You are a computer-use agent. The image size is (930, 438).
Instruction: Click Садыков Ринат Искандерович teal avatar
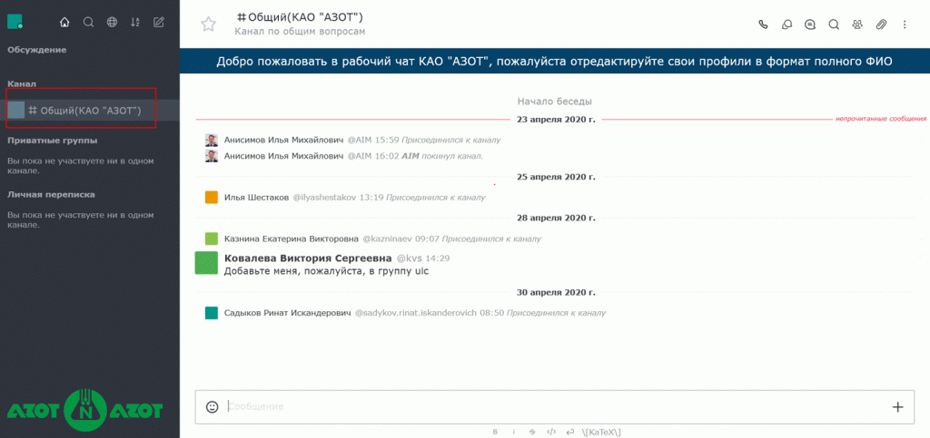[212, 313]
